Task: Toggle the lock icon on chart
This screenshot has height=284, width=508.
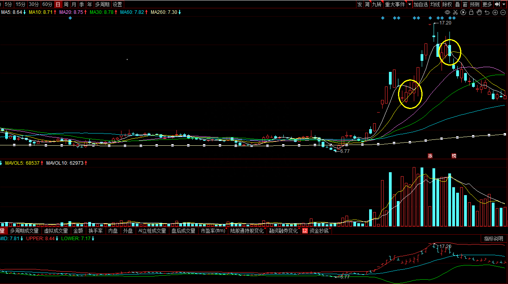Action: [471, 12]
